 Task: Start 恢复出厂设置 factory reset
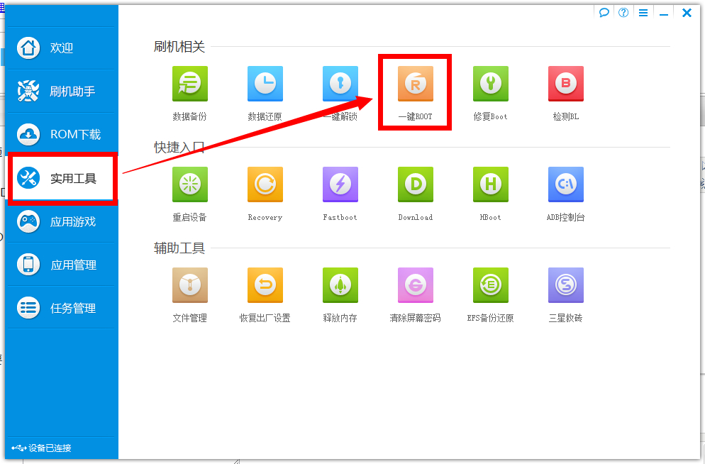(265, 285)
